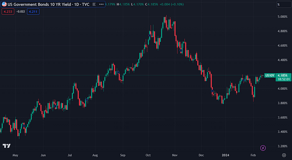The height and width of the screenshot is (160, 292).
Task: Click the Aug label on time axis
Action: (95, 155)
